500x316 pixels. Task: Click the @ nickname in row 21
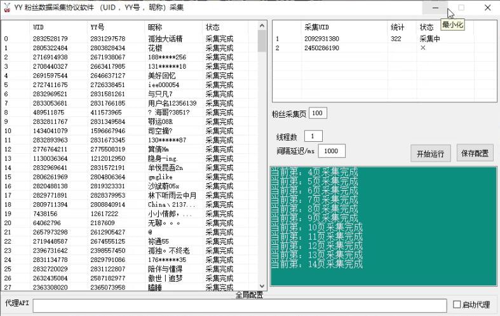coord(150,232)
